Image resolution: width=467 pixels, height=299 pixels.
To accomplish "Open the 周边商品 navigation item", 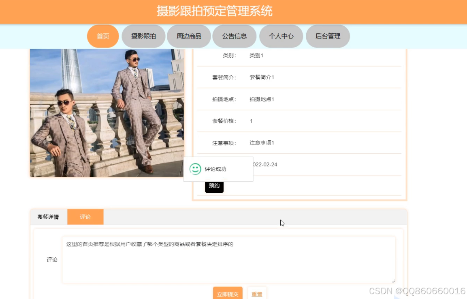I will [189, 36].
